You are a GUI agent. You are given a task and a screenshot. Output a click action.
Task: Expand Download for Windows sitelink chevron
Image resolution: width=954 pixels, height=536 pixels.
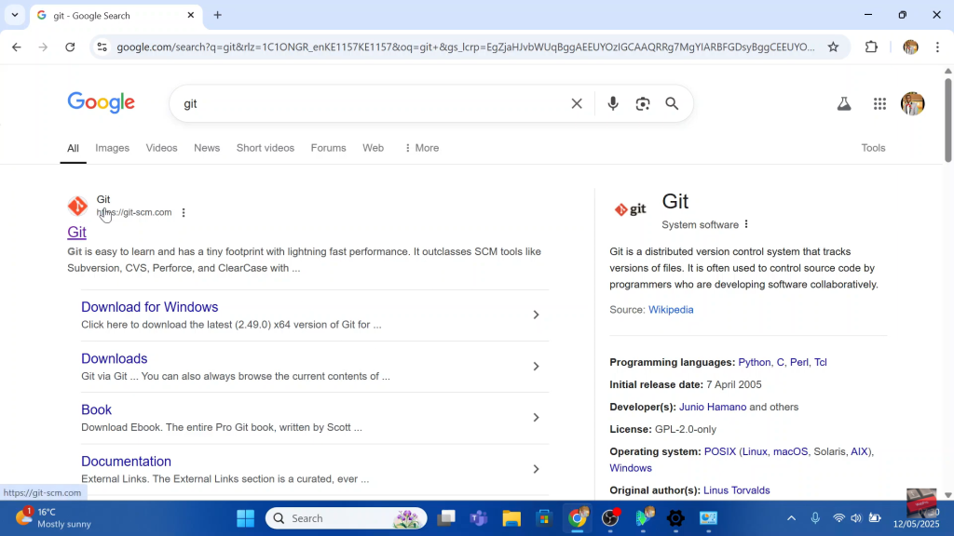point(536,315)
